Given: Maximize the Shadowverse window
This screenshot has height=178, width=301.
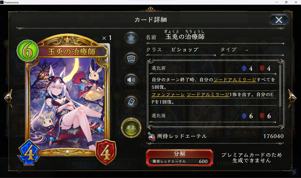Looking at the screenshot, I should [286, 2].
